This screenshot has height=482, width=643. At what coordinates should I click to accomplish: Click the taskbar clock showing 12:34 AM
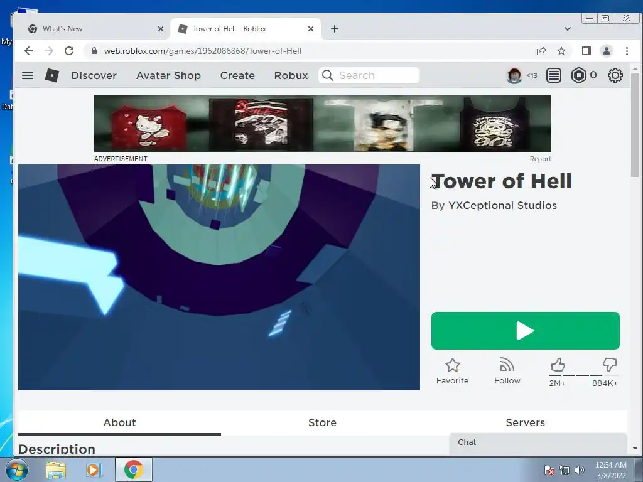[610, 470]
